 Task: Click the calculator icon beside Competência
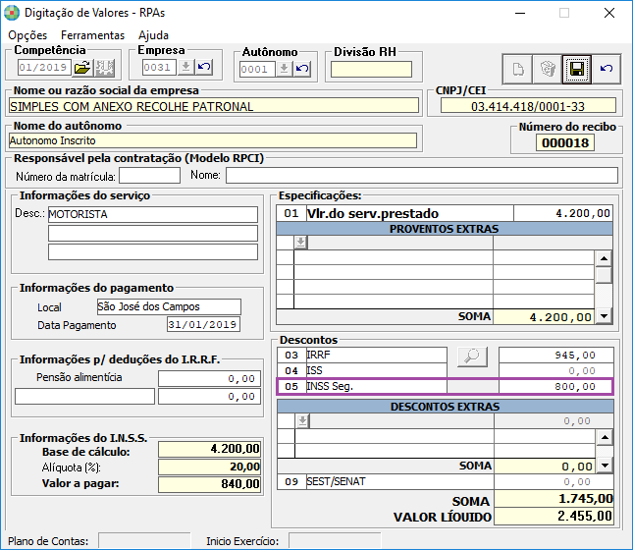104,68
